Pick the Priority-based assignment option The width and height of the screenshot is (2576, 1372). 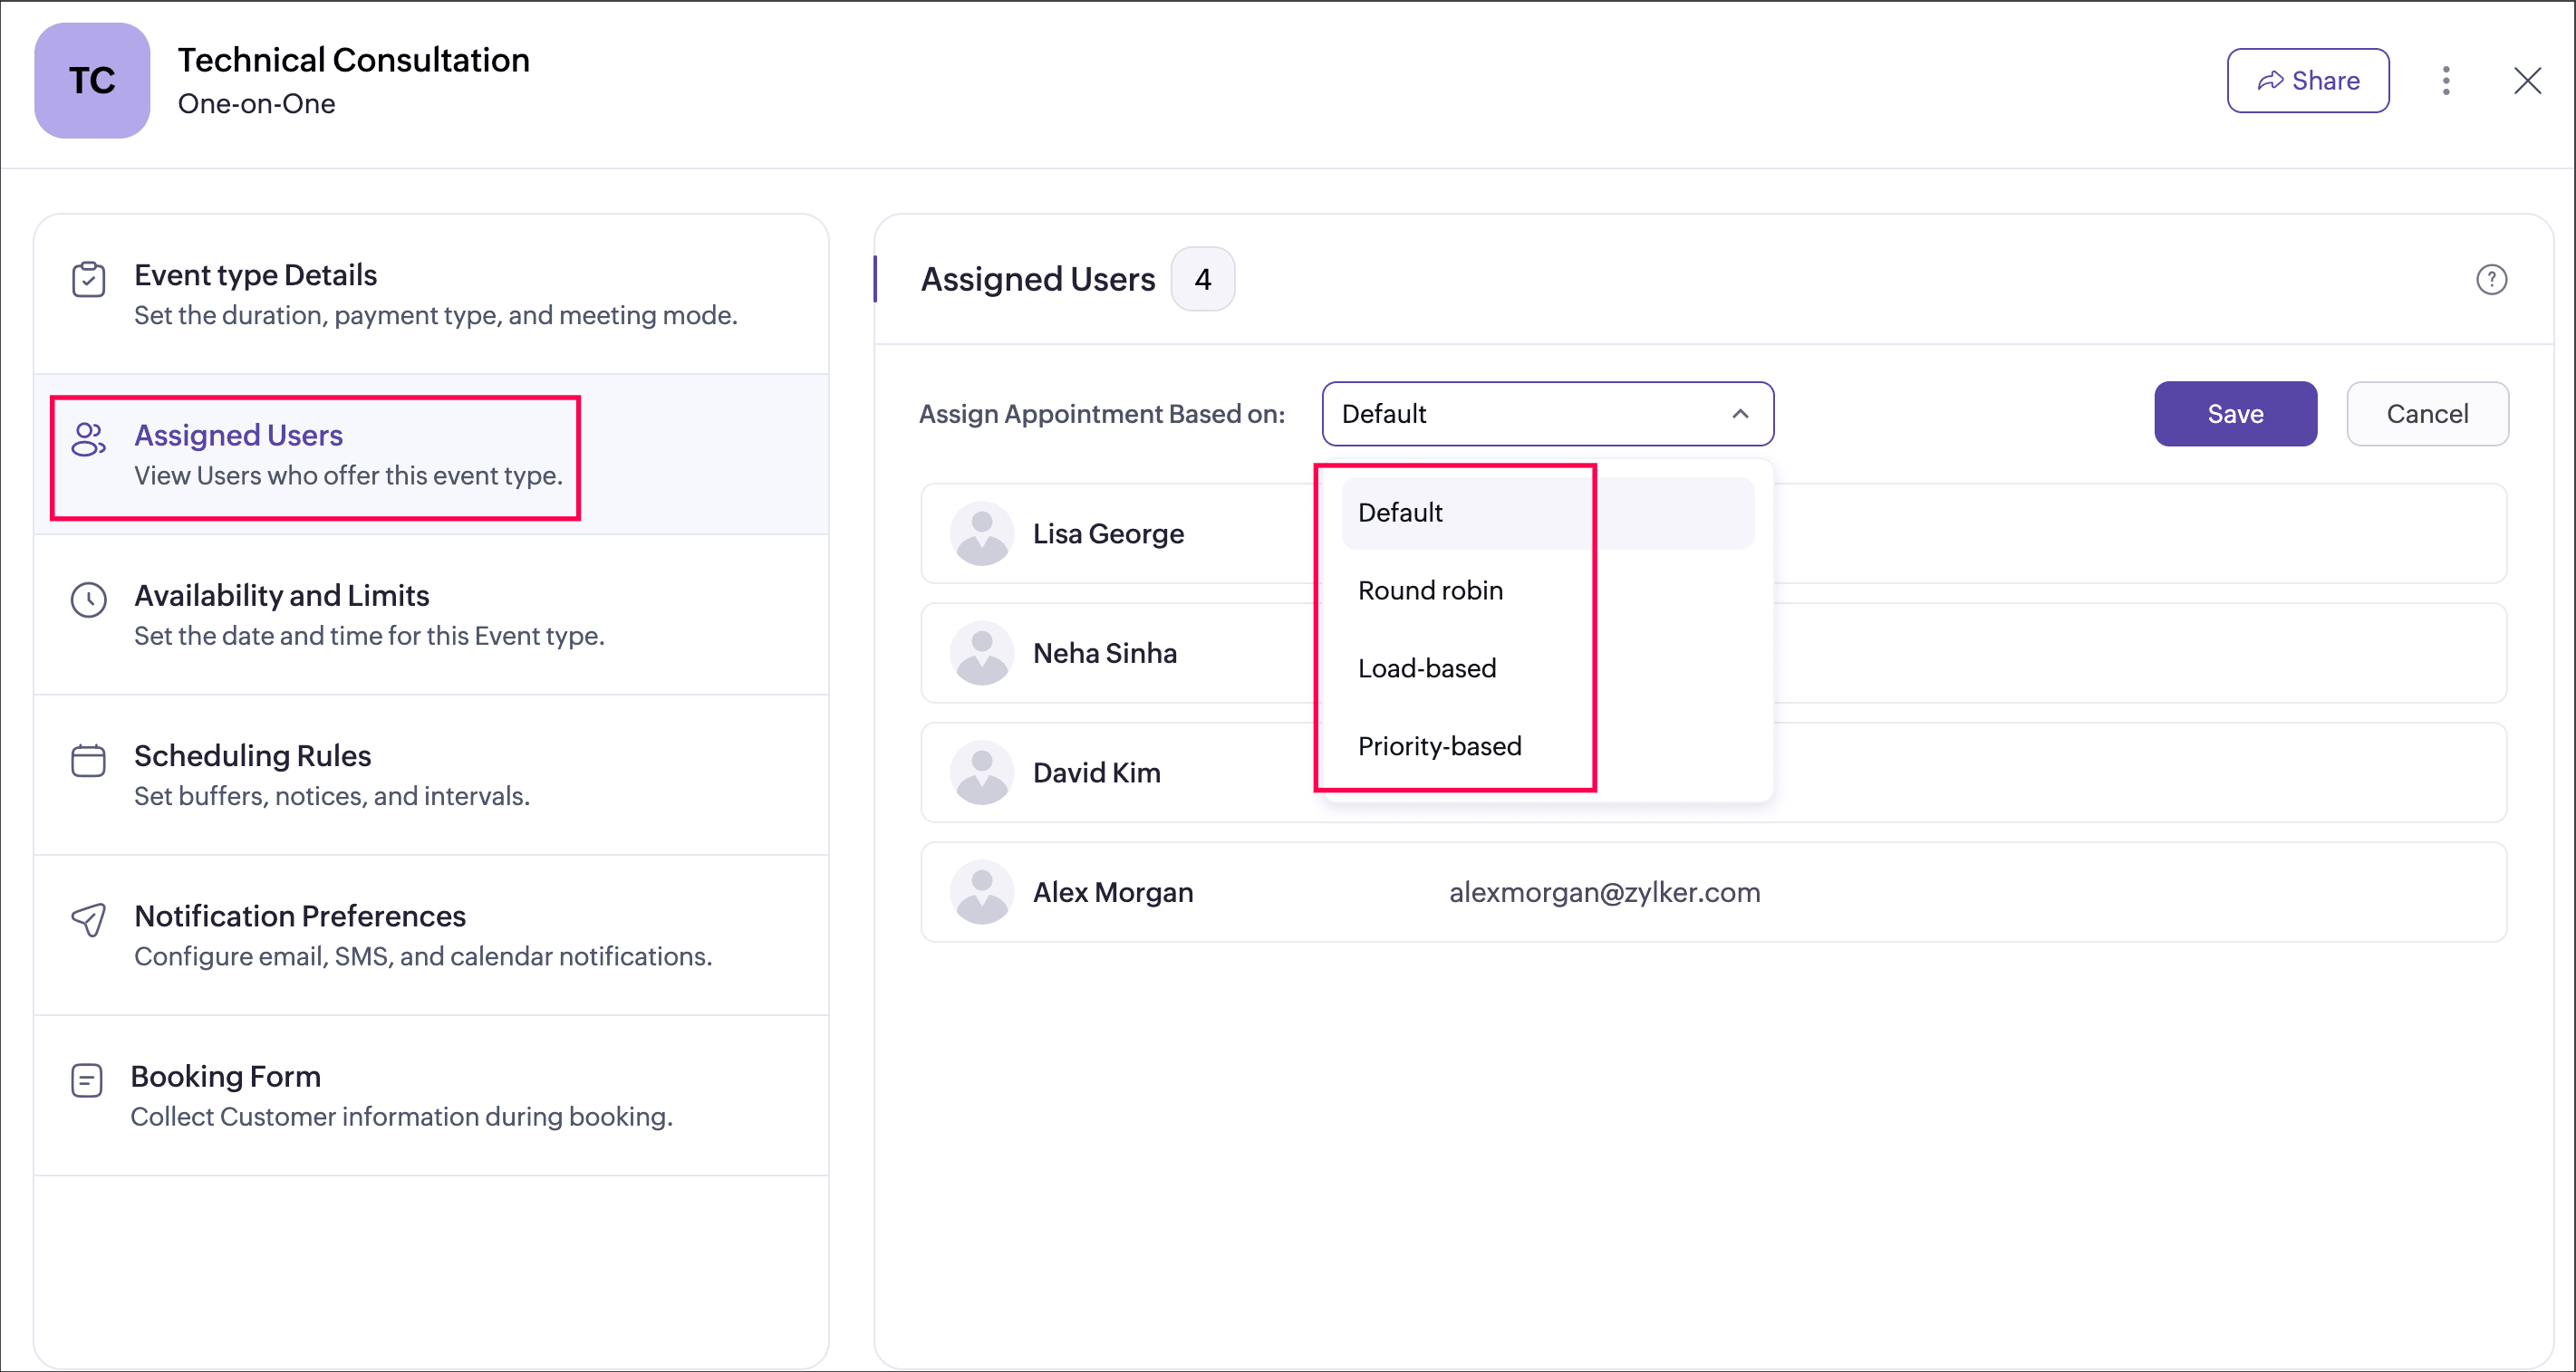1439,746
